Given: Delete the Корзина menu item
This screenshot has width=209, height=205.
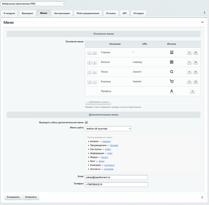Looking at the screenshot, I should [196, 81].
